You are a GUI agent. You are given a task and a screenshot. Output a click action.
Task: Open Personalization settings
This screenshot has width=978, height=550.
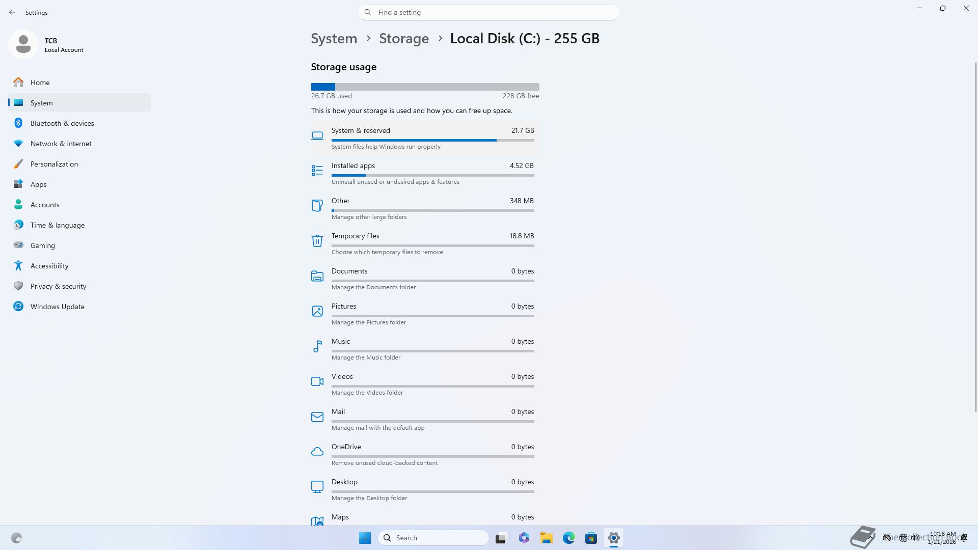(x=54, y=164)
